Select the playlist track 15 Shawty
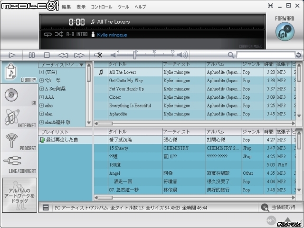304x228 pixels. [195, 148]
